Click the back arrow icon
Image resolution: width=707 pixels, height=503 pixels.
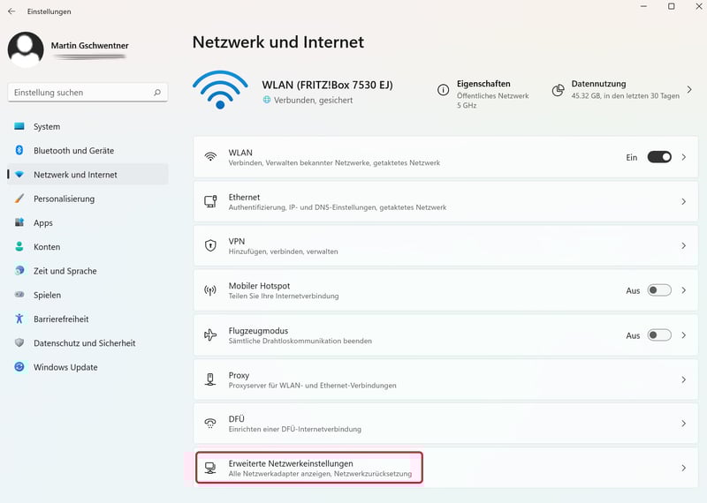coord(11,11)
